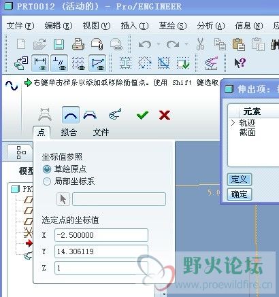The width and height of the screenshot is (279, 297).
Task: Undo the last sketch action
Action: tap(144, 44)
